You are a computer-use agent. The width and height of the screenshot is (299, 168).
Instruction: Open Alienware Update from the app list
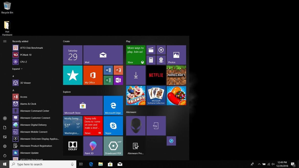36,153
